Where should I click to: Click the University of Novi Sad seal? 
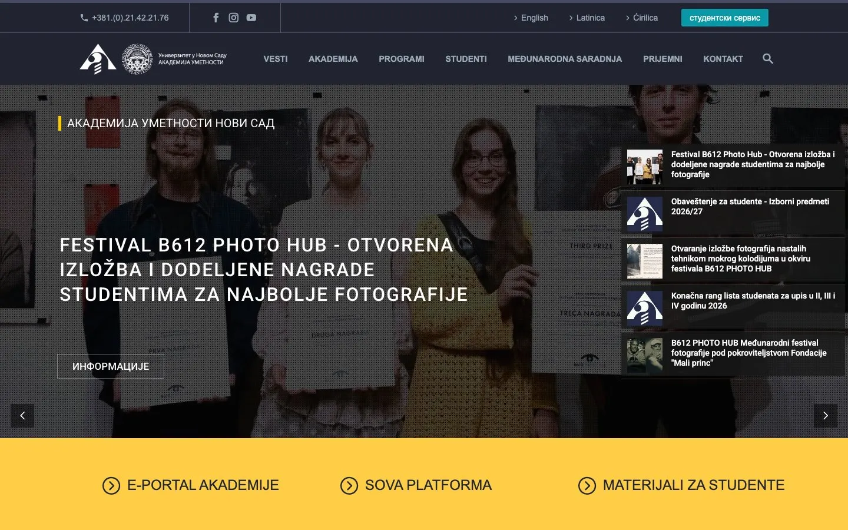137,59
